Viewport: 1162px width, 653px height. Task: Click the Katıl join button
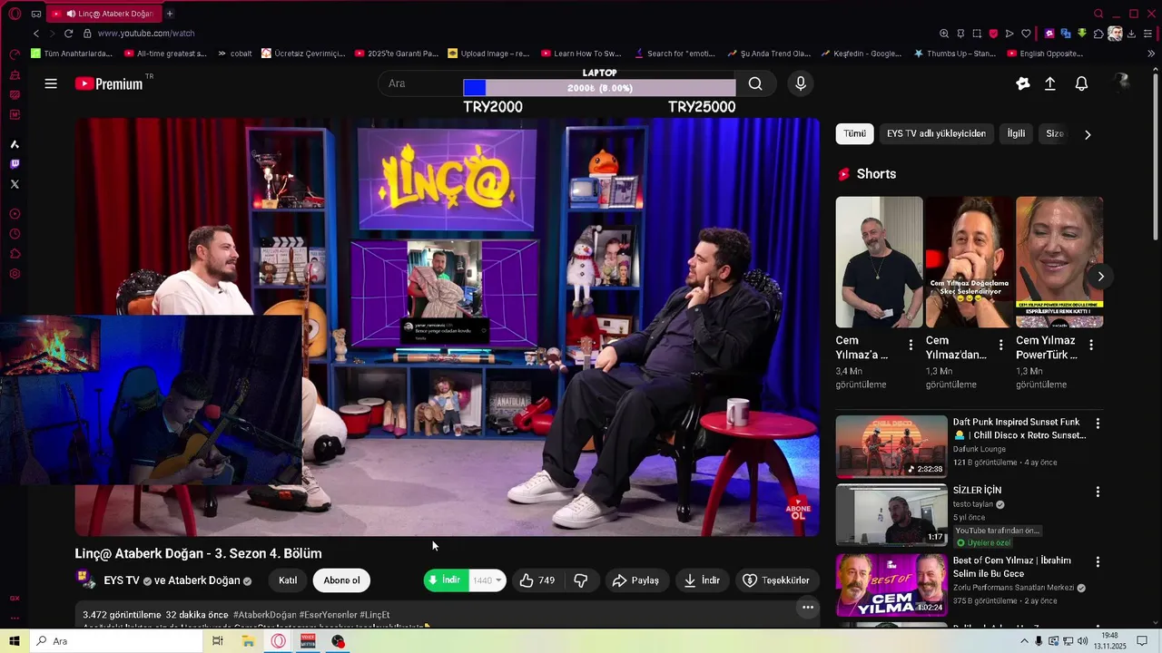[288, 580]
